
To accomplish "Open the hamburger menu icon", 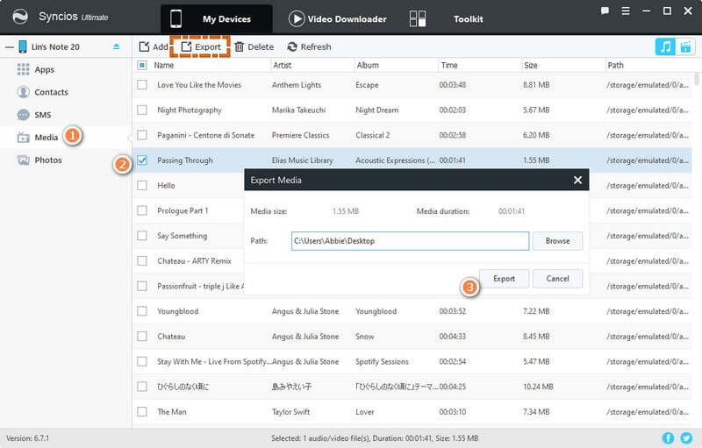I will (x=626, y=11).
